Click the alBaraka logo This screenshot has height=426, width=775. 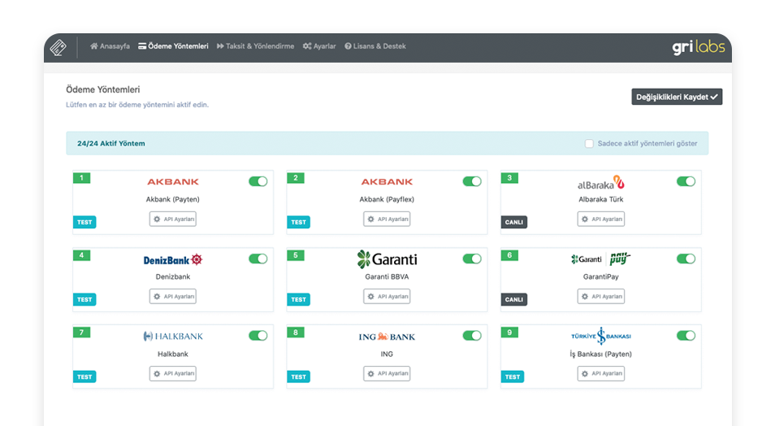[601, 183]
